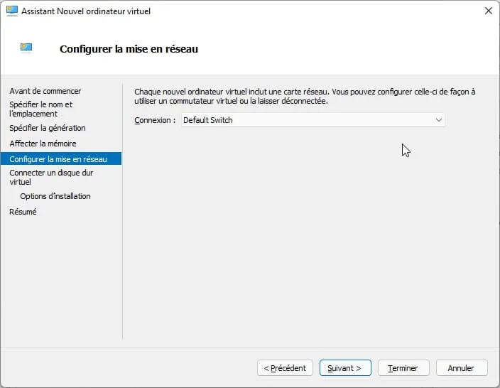Go to the Résumé step
This screenshot has height=388, width=500.
click(x=23, y=212)
